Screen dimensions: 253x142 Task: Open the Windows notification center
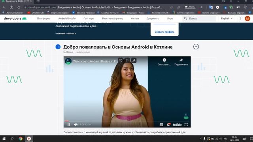coord(251,138)
